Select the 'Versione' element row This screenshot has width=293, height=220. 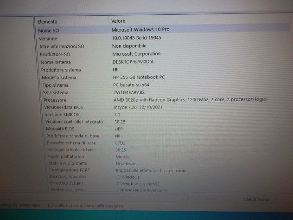(48, 39)
